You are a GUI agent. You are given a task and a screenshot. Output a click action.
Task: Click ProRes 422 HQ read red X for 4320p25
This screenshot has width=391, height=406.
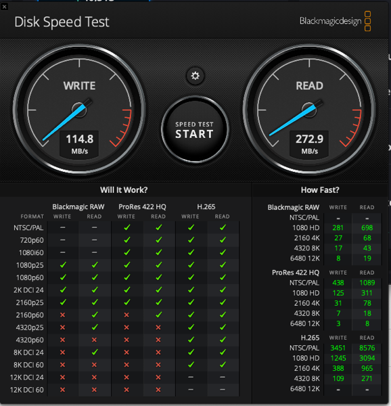coord(158,328)
